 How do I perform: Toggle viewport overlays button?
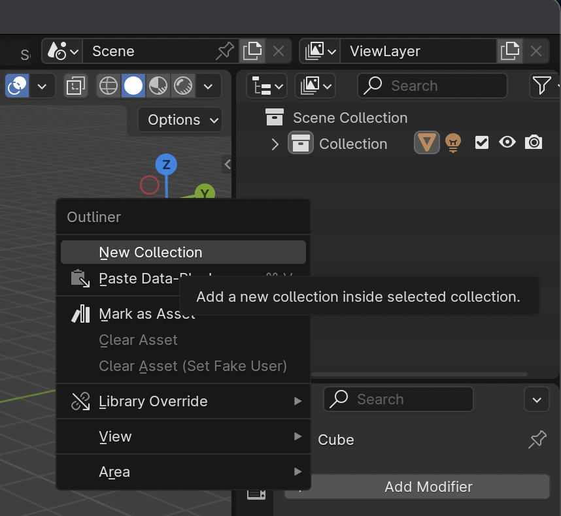pyautogui.click(x=17, y=86)
